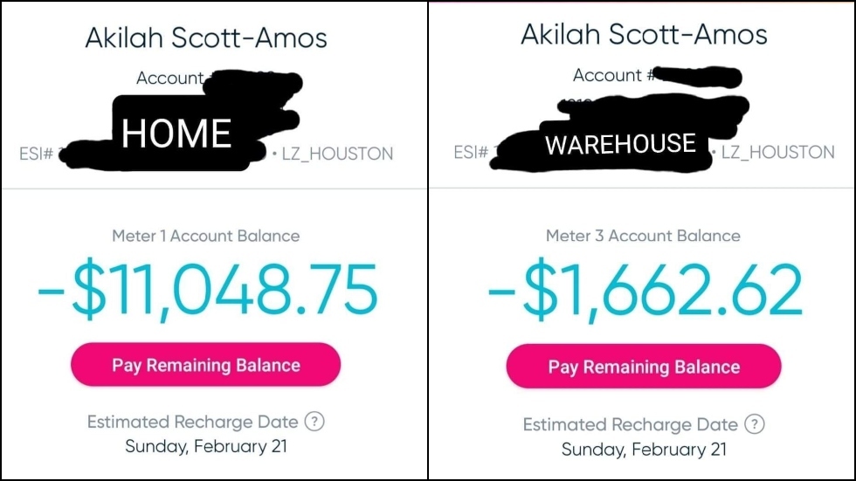The image size is (856, 481).
Task: Click the ESI# label on home account
Action: 37,155
